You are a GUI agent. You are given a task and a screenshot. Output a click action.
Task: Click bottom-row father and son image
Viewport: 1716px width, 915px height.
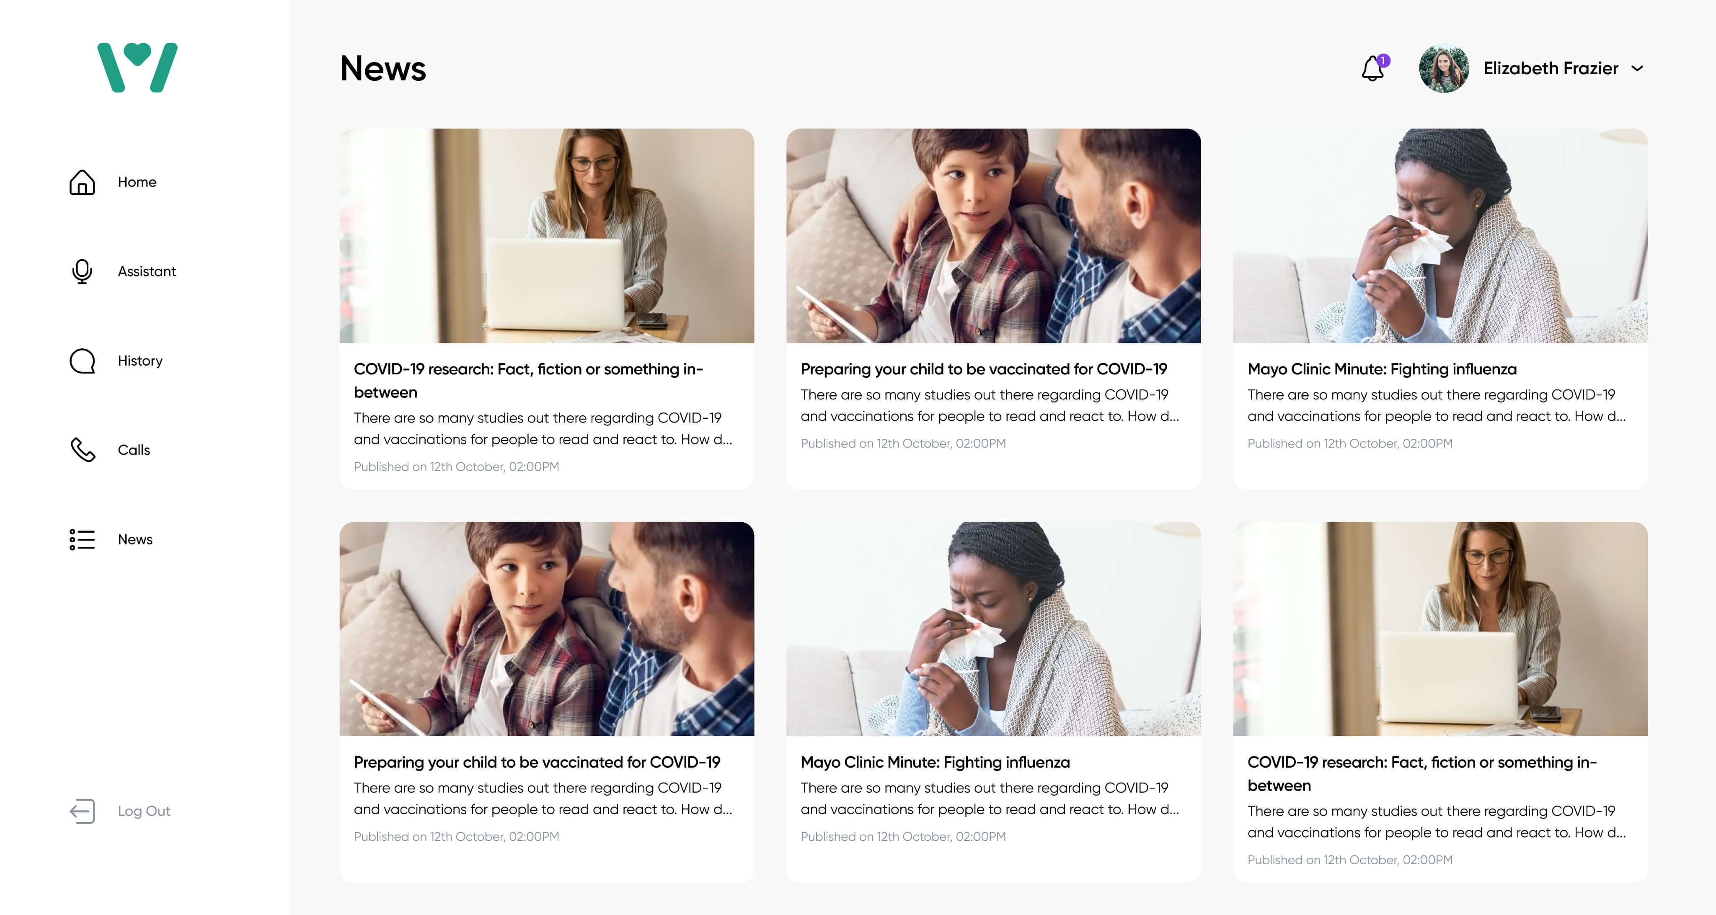point(546,629)
